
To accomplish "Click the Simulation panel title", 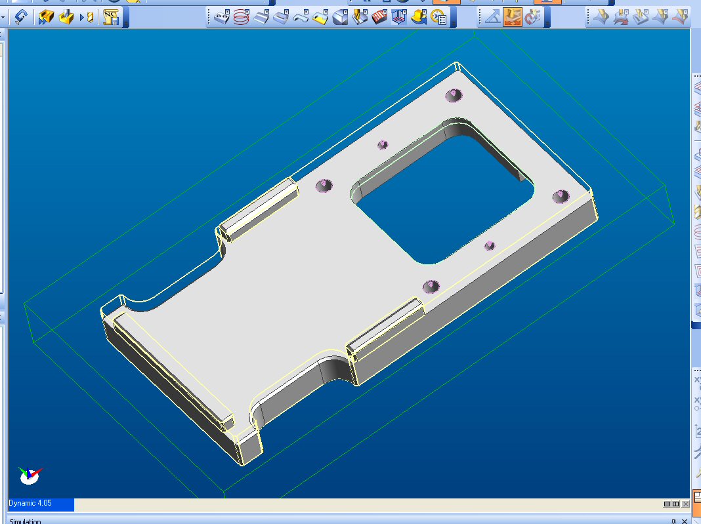I will (x=25, y=521).
